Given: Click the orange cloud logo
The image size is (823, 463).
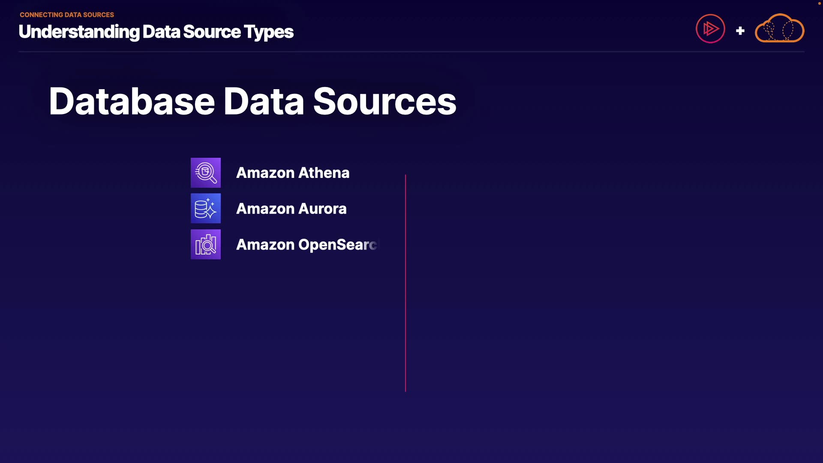Looking at the screenshot, I should pyautogui.click(x=779, y=29).
